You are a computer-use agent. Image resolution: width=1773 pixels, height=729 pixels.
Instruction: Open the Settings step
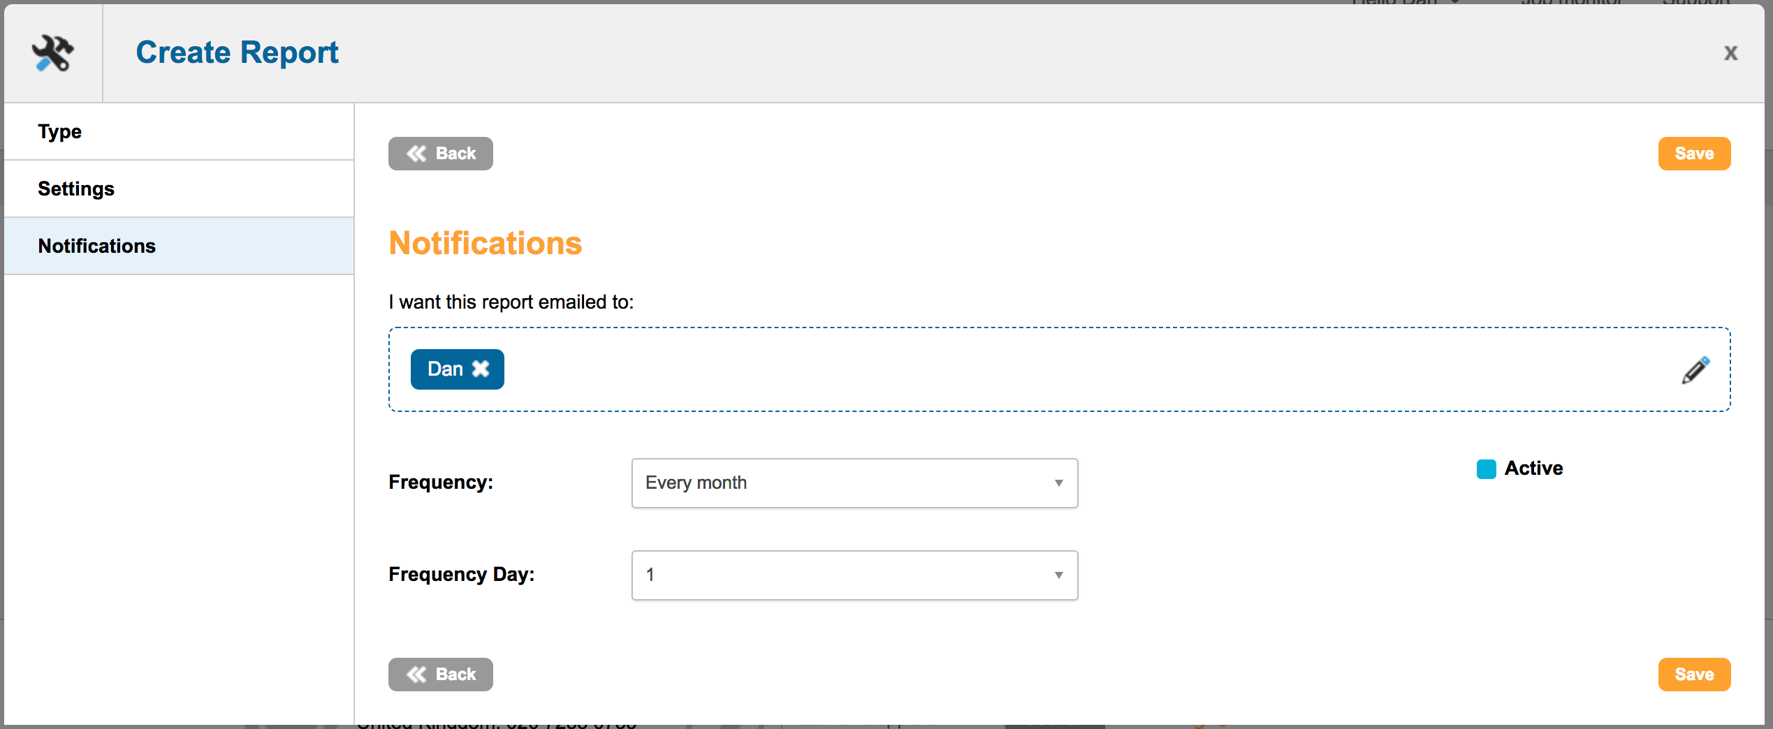[76, 189]
